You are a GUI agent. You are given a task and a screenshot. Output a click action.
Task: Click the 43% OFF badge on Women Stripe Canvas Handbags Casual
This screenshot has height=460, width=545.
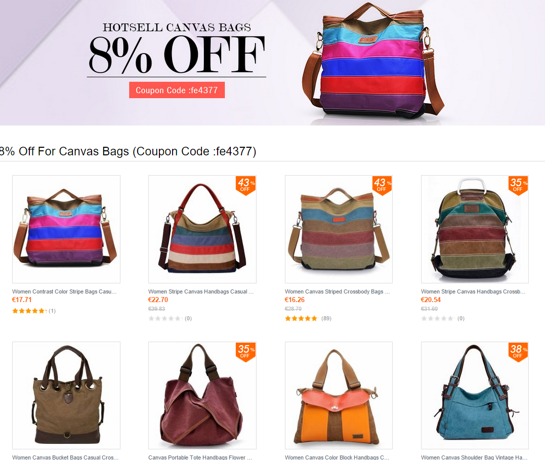coord(246,185)
